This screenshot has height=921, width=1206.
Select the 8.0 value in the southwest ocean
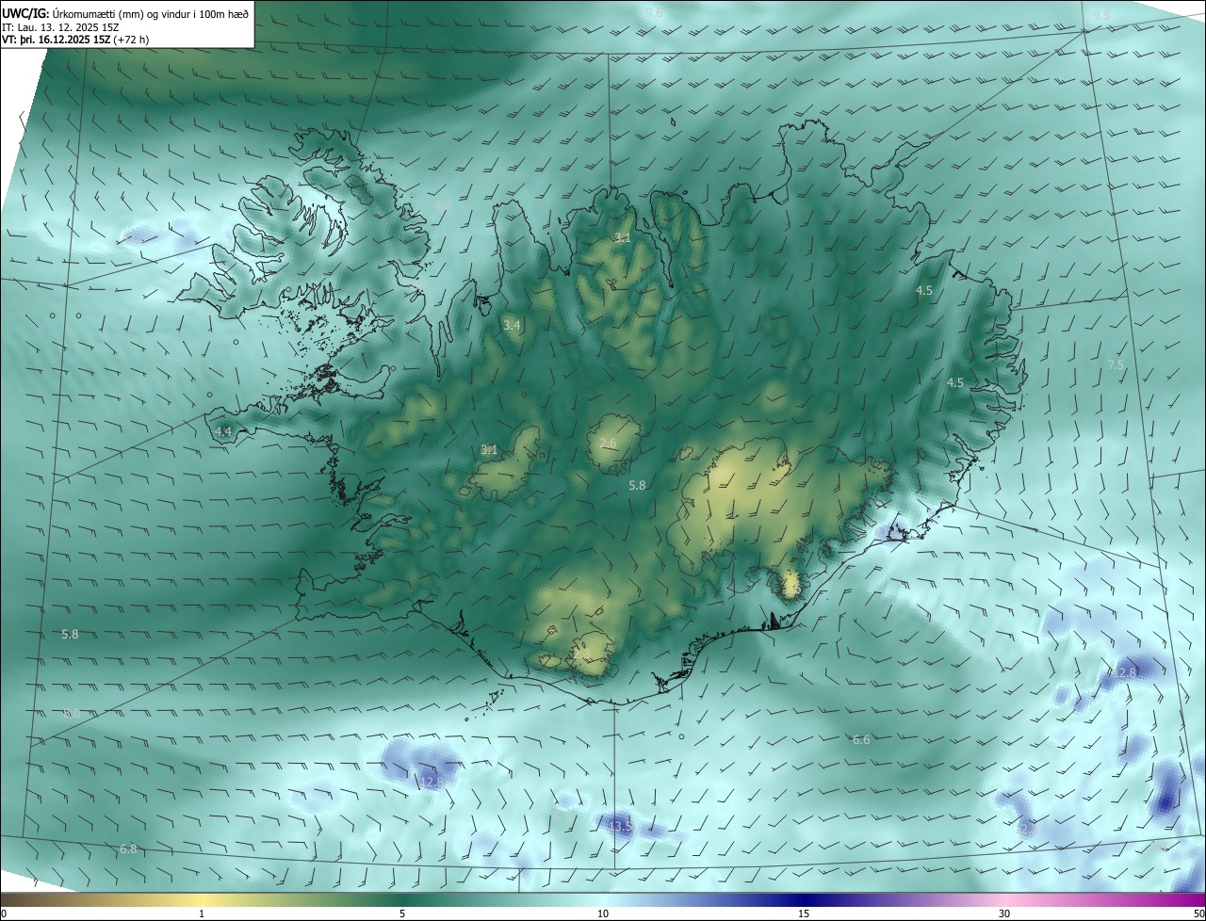click(x=72, y=714)
